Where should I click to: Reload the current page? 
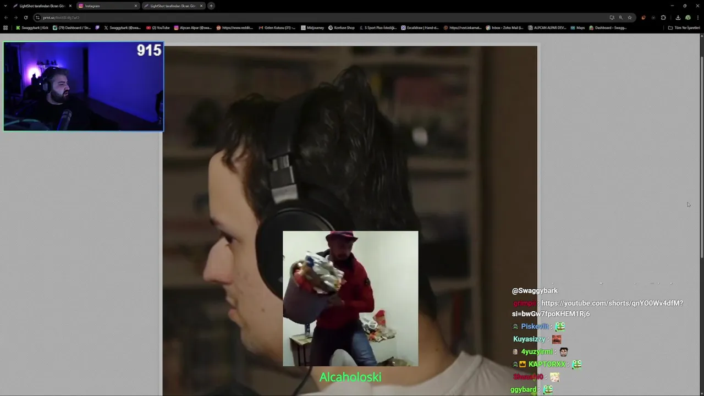point(25,18)
